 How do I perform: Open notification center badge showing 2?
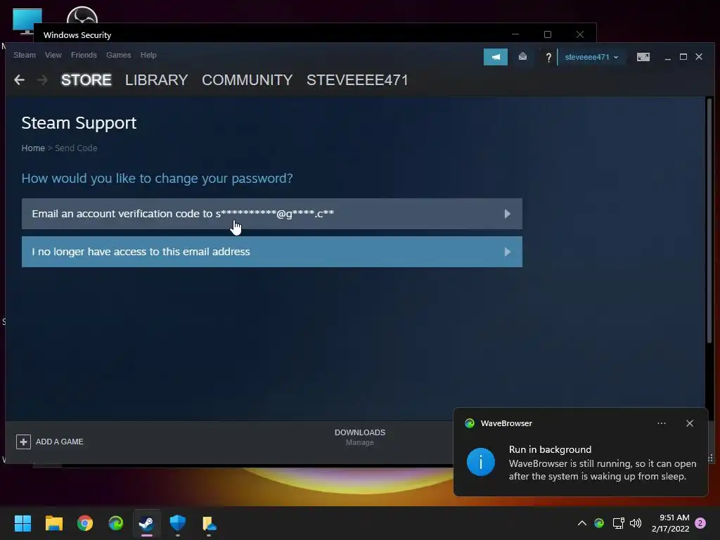[700, 523]
